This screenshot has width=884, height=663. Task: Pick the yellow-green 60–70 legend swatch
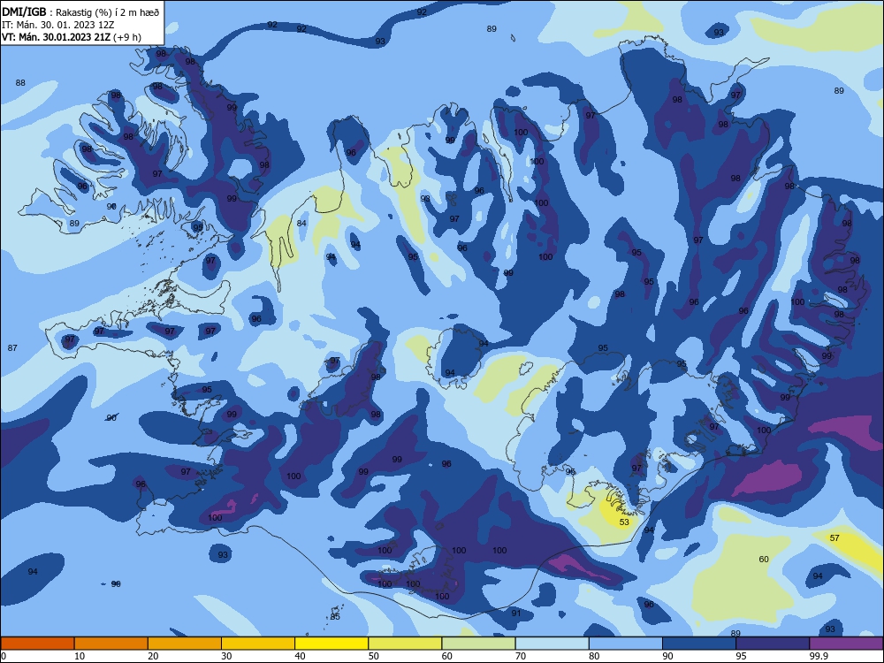(478, 644)
